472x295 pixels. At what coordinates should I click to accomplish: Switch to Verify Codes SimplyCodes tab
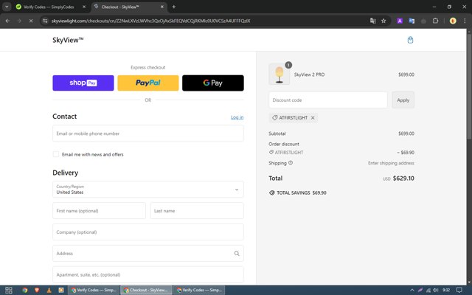[51, 7]
